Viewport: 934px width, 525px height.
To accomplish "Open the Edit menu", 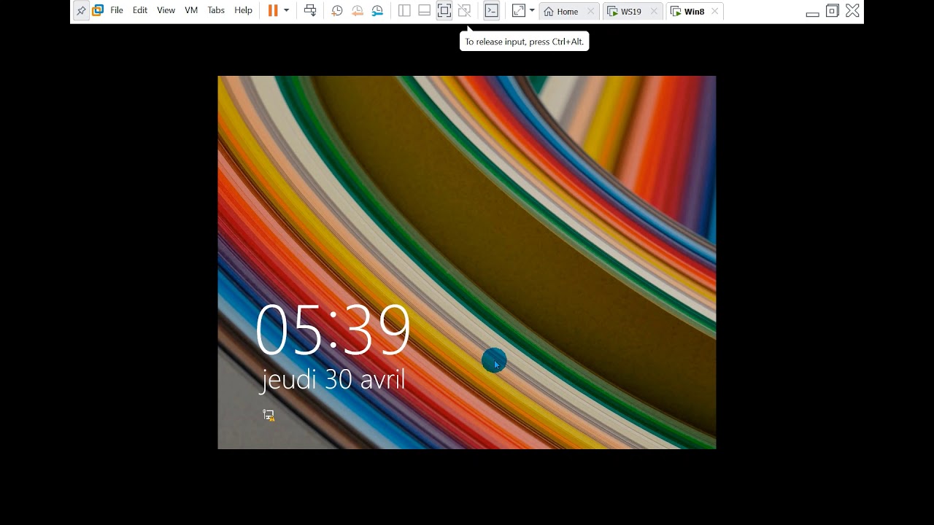I will [x=140, y=11].
